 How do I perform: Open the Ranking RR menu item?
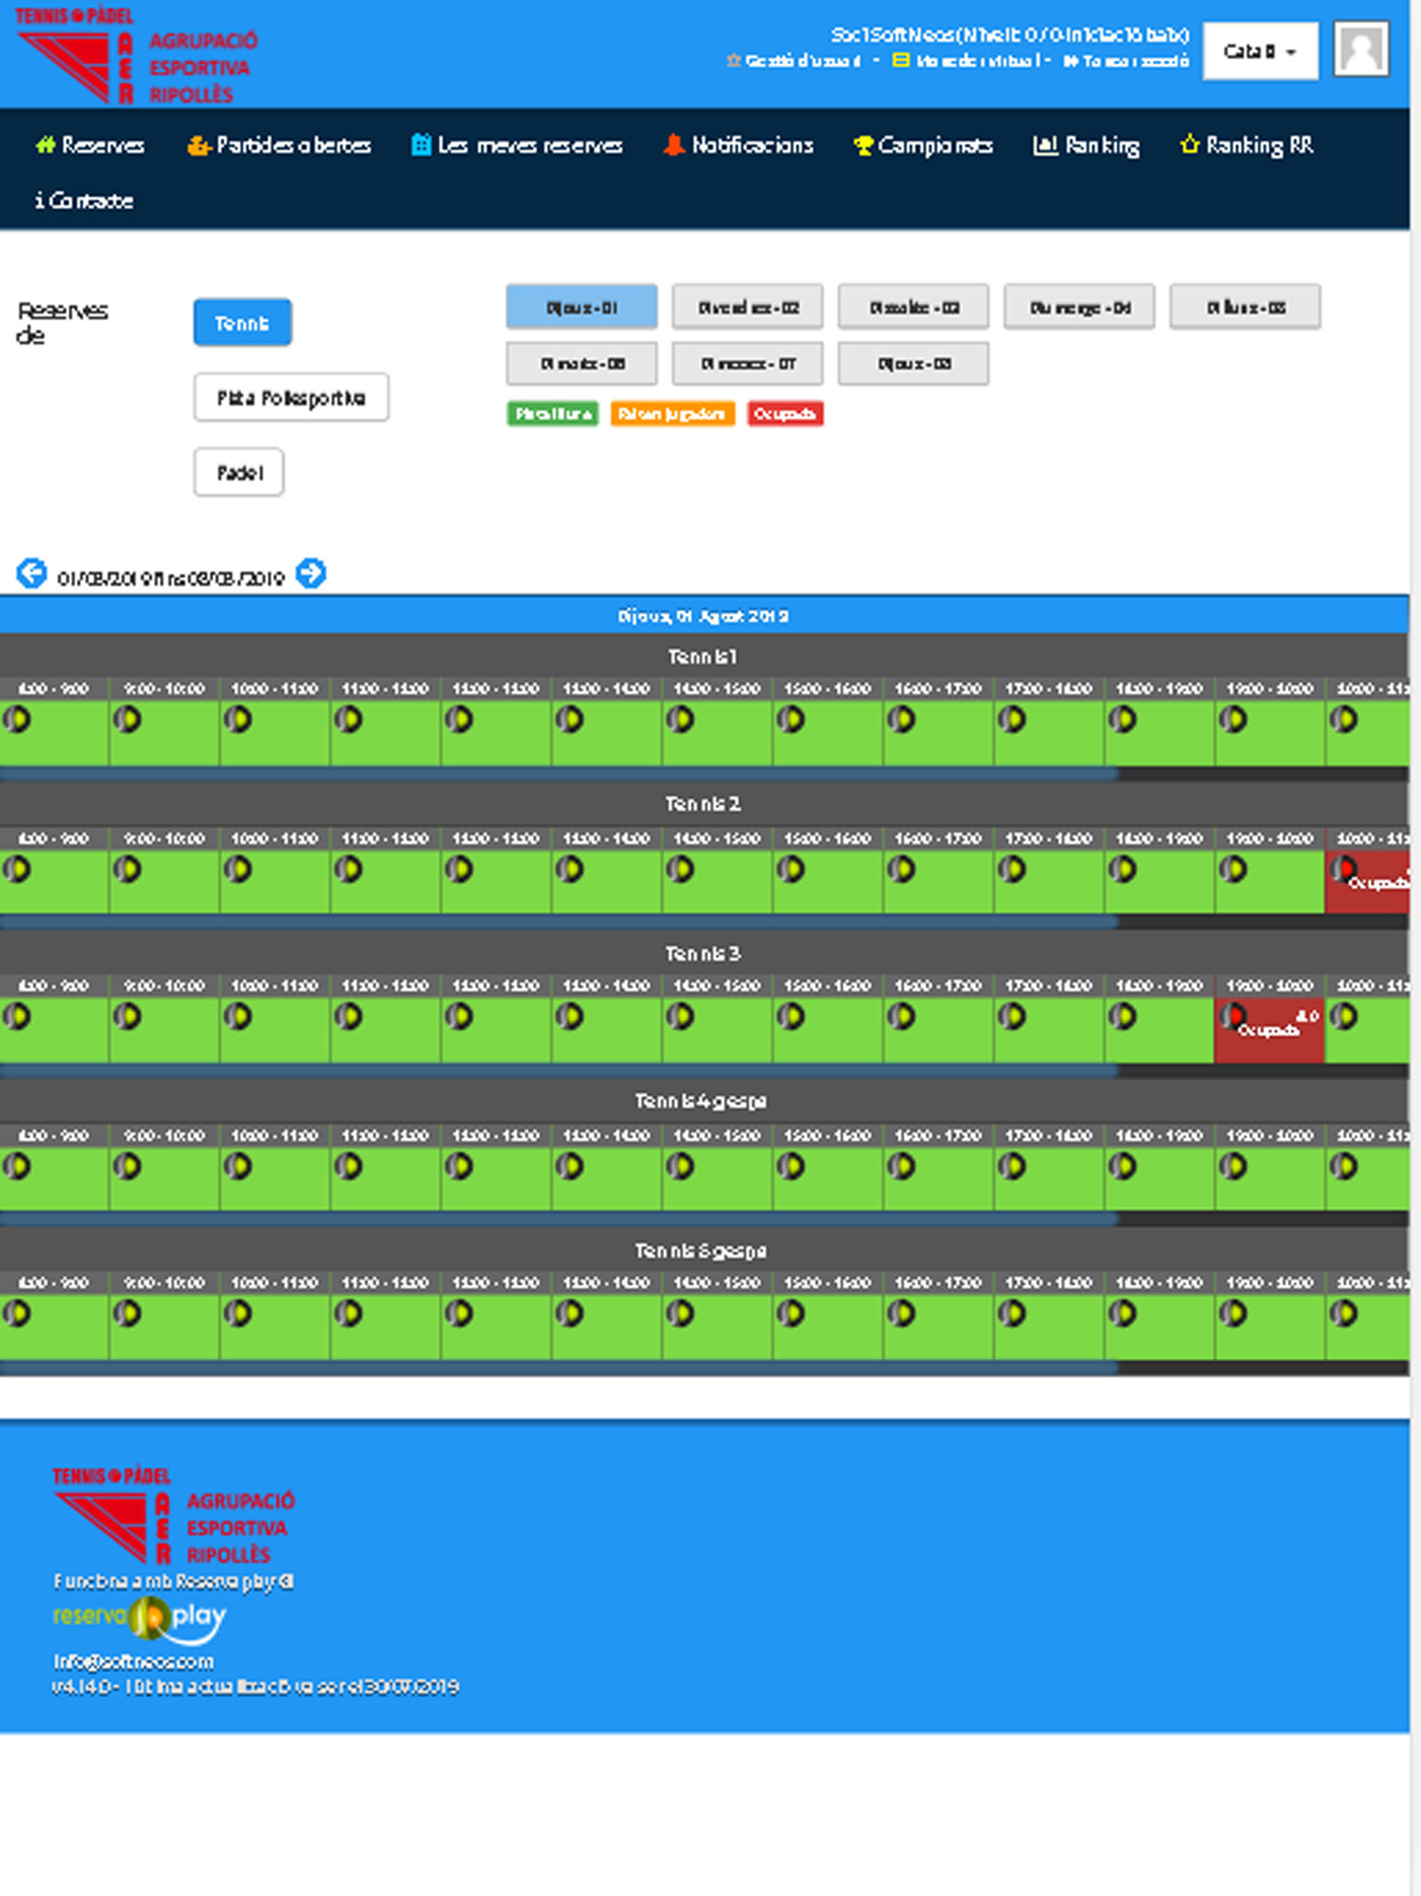pyautogui.click(x=1246, y=145)
